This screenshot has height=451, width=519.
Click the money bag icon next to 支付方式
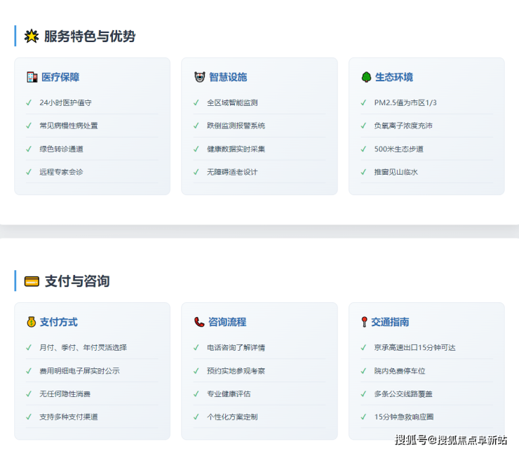[x=31, y=322]
